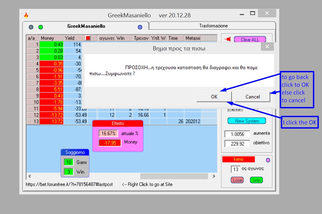Click the flame app icon in title bar
322x214 pixels.
(26, 15)
